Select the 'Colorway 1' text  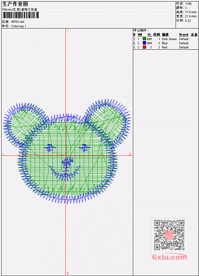pos(19,26)
